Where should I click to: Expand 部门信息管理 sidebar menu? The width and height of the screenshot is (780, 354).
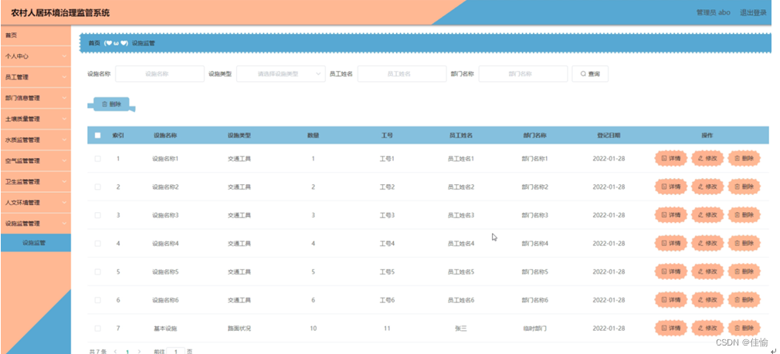(x=36, y=98)
